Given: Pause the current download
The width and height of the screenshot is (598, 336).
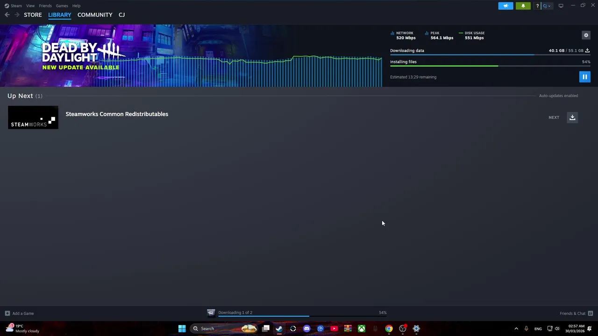Looking at the screenshot, I should pyautogui.click(x=584, y=77).
